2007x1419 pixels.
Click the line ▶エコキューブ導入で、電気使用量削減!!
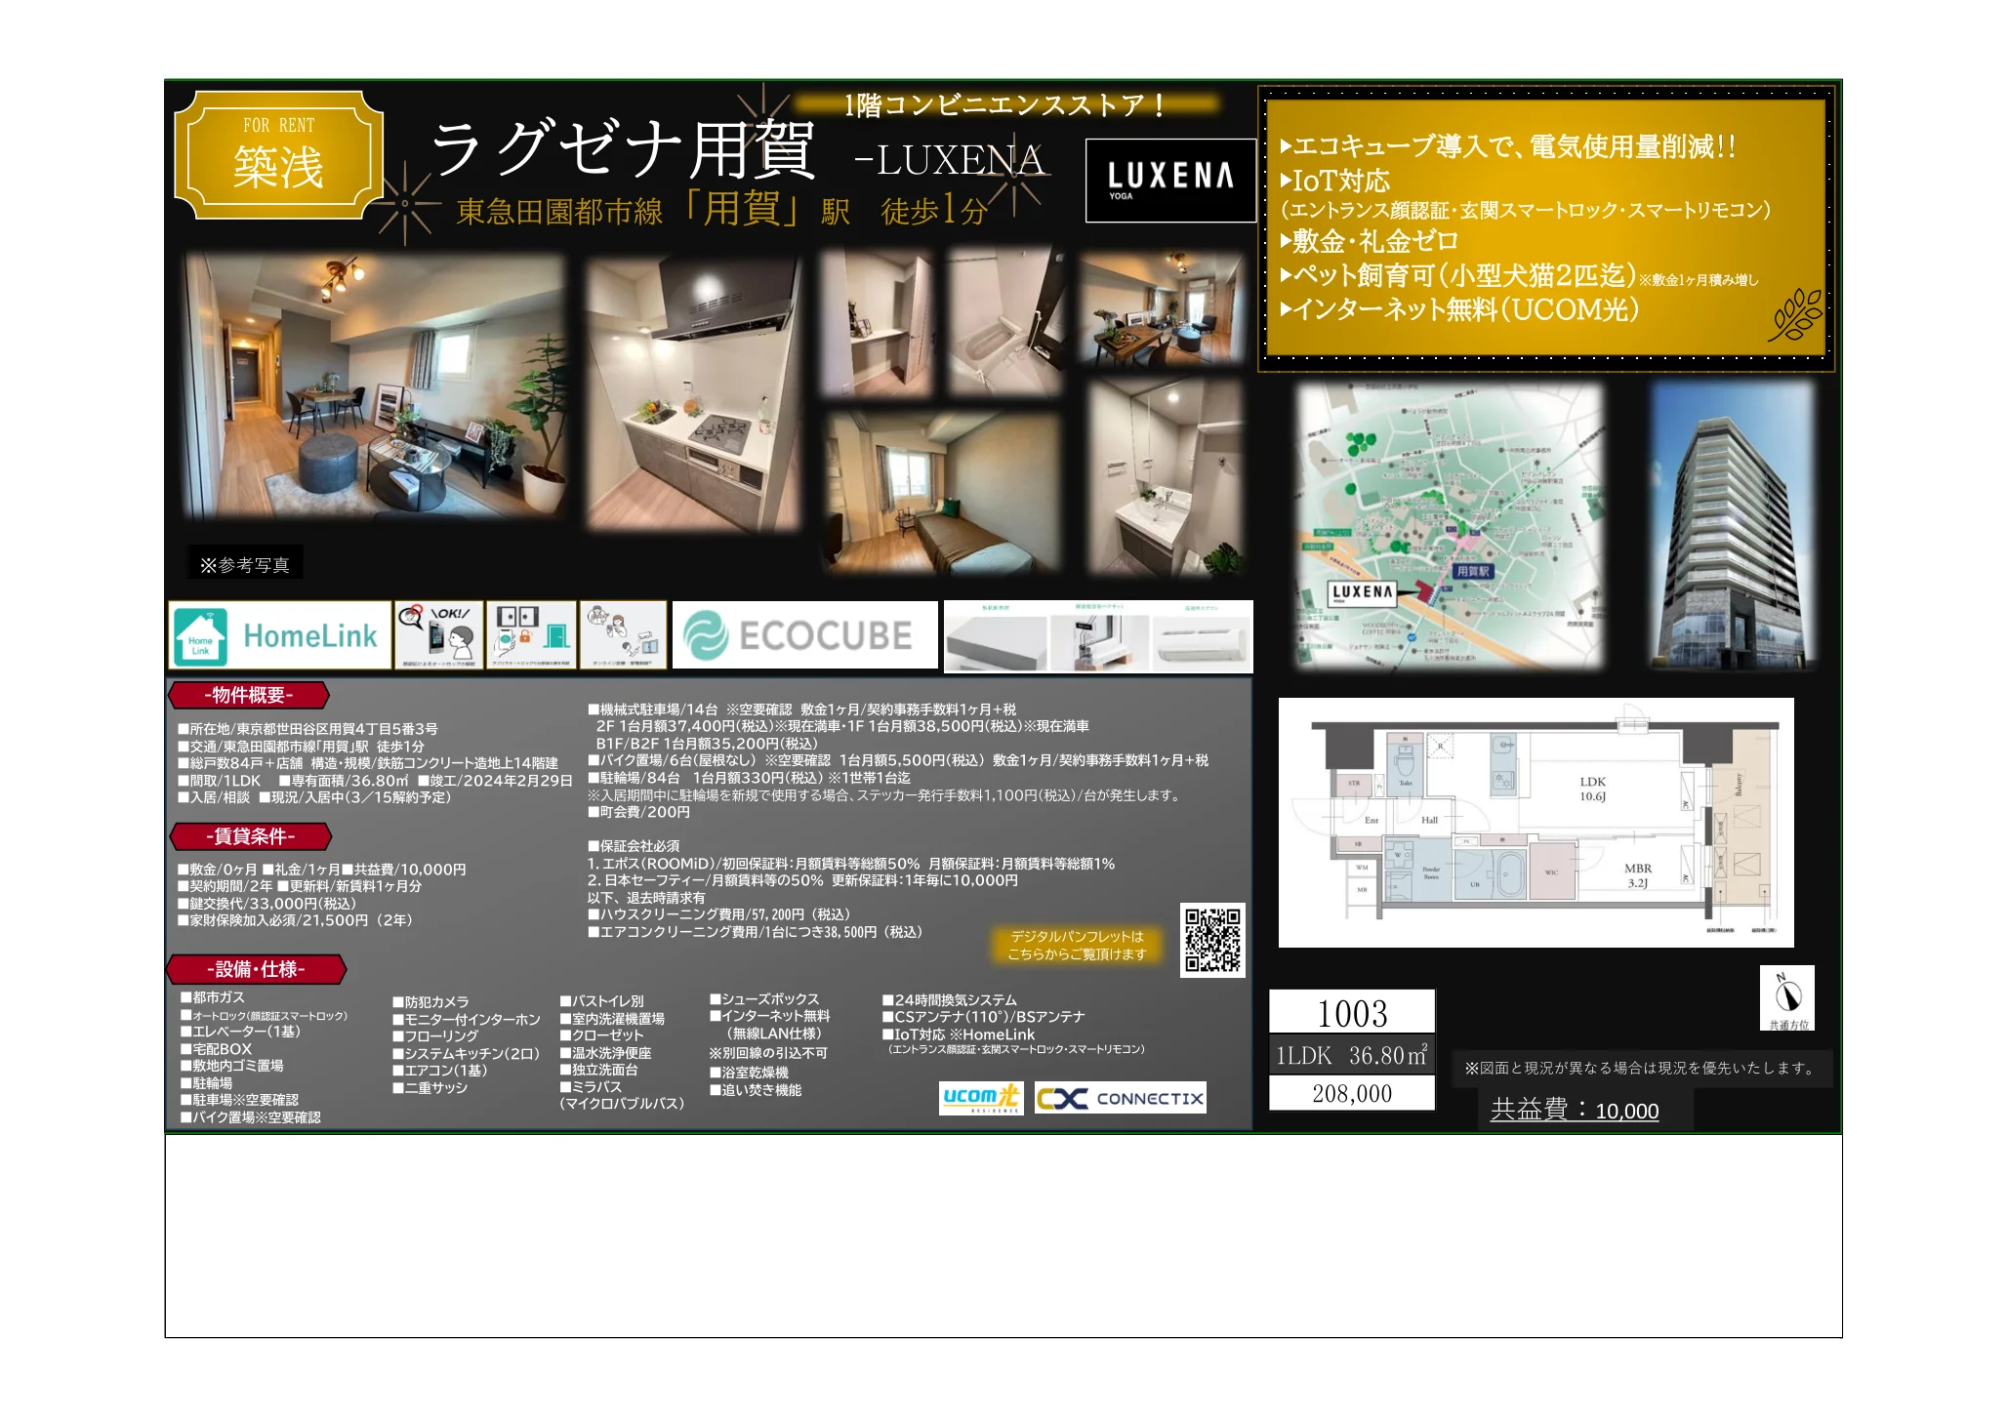point(1507,146)
